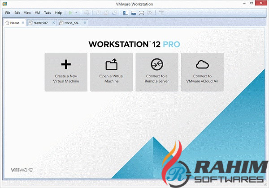Click Connect to a Remote Server label
The height and width of the screenshot is (188, 269).
157,79
